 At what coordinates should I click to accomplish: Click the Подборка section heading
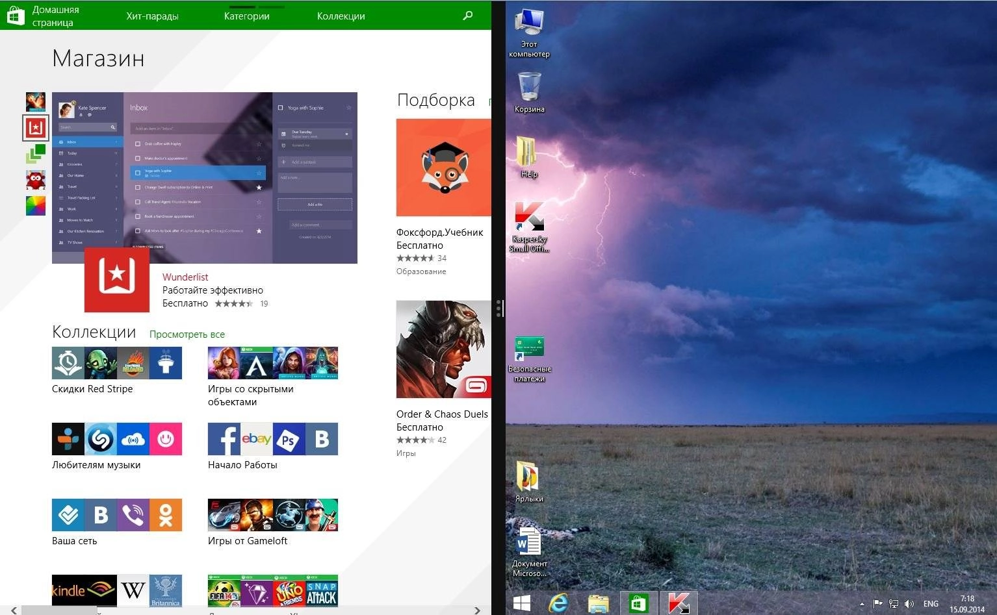click(436, 100)
